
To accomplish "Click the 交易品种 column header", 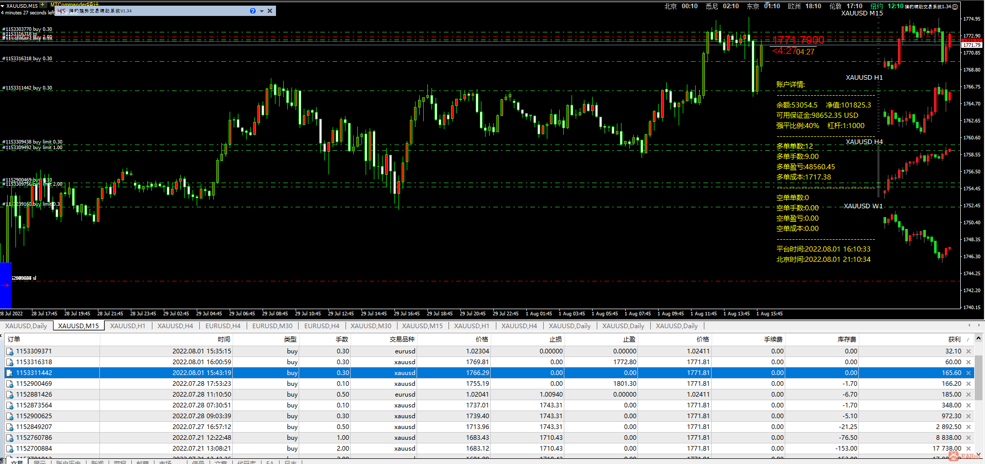I will coord(402,339).
